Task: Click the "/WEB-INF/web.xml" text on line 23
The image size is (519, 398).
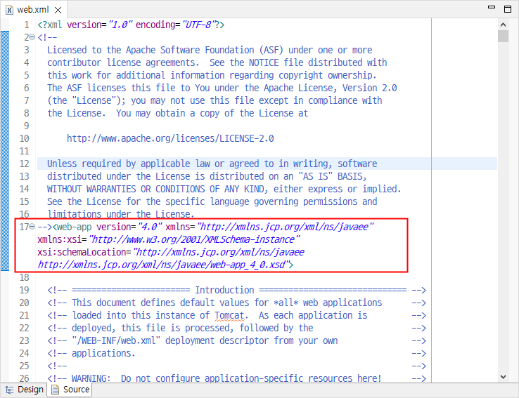Action: [x=116, y=340]
